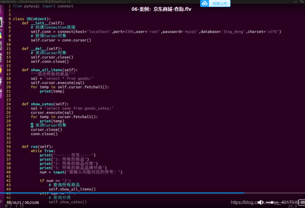
Task: Mute the video with the speaker icon
Action: [260, 202]
